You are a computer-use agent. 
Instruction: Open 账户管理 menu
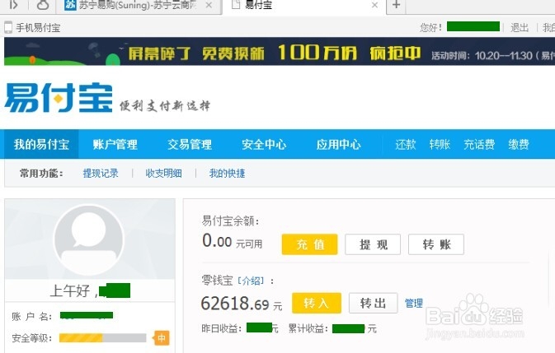point(115,144)
